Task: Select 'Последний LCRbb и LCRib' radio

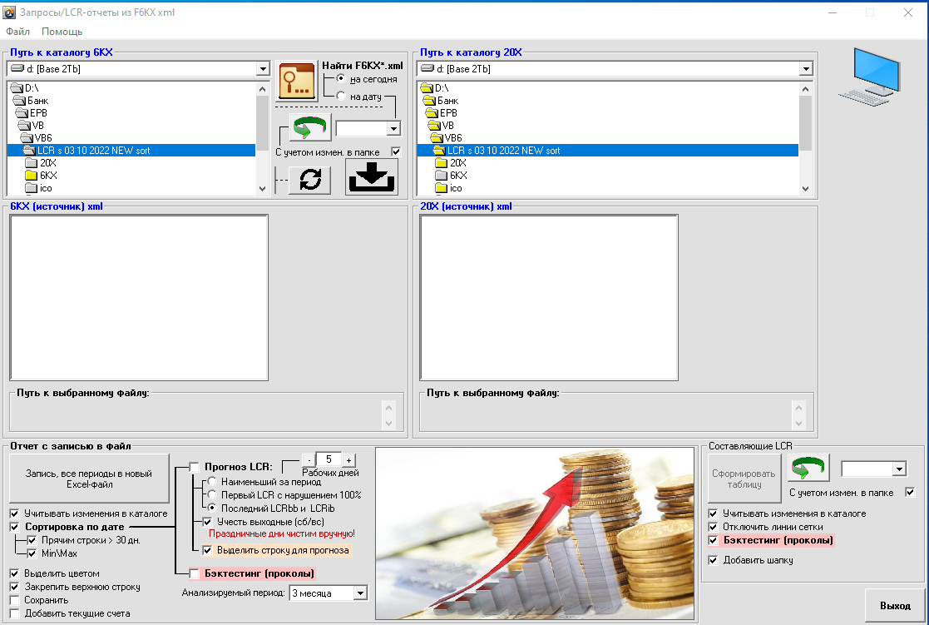Action: 212,508
